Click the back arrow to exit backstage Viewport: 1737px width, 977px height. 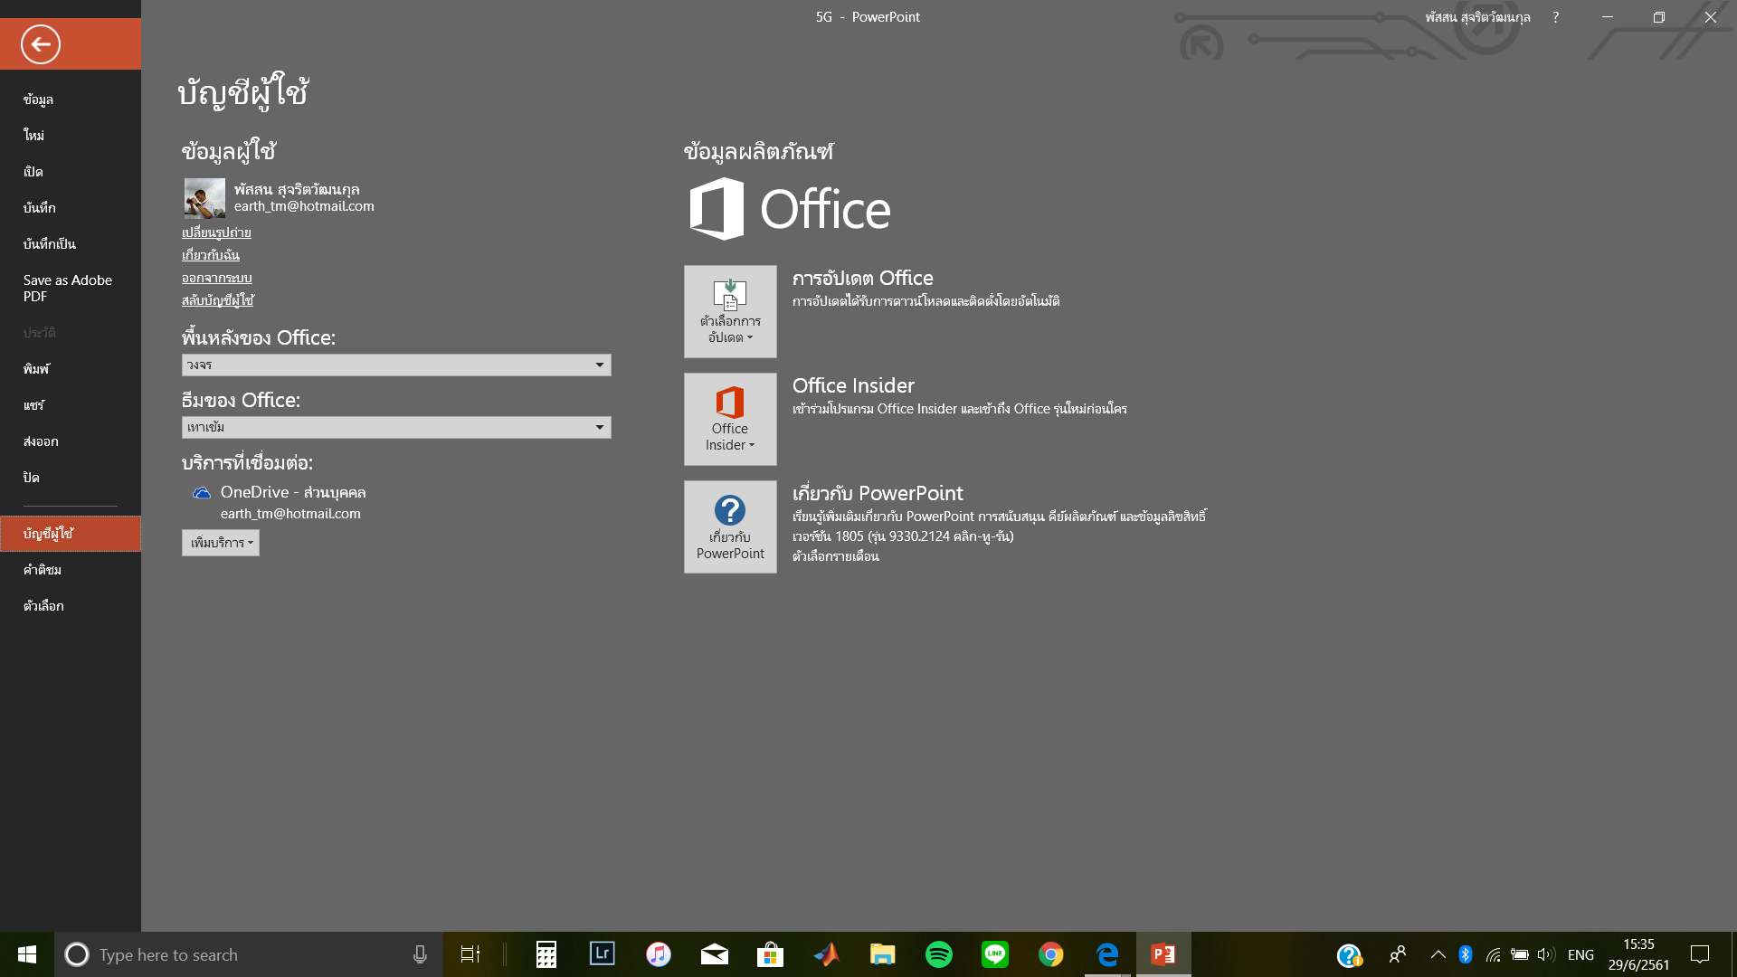41,43
